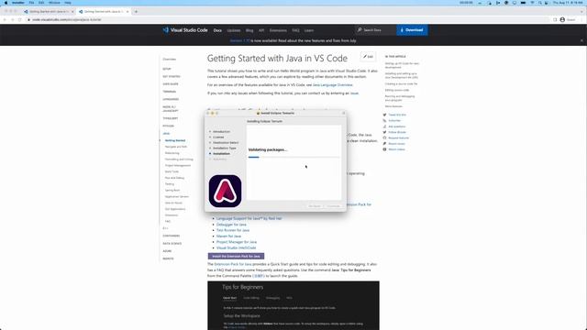
Task: Open FAQ in the site navigation
Action: [x=295, y=30]
